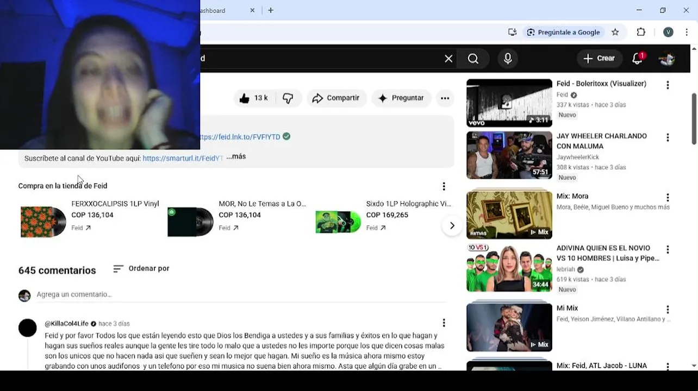Open the @KillaCol4Life channel name
The image size is (698, 391).
(67, 324)
